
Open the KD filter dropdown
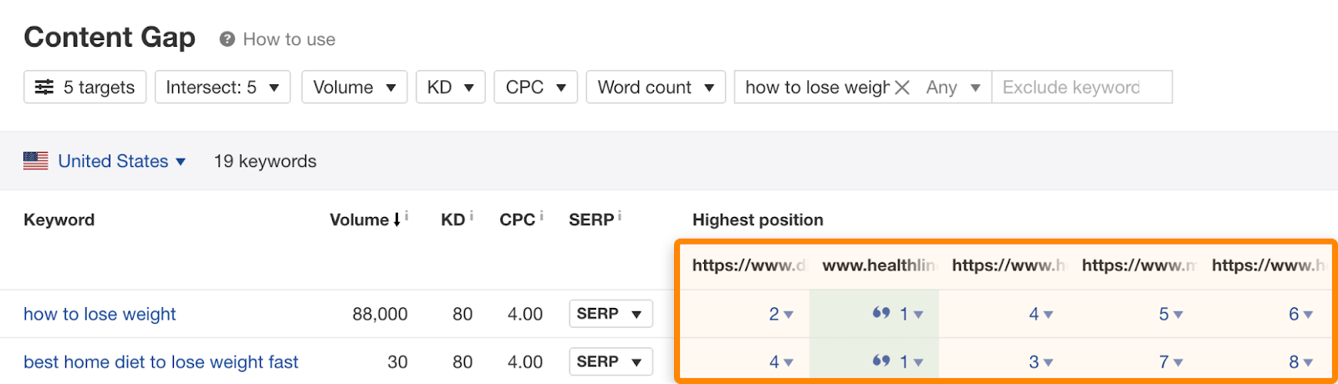pyautogui.click(x=451, y=87)
